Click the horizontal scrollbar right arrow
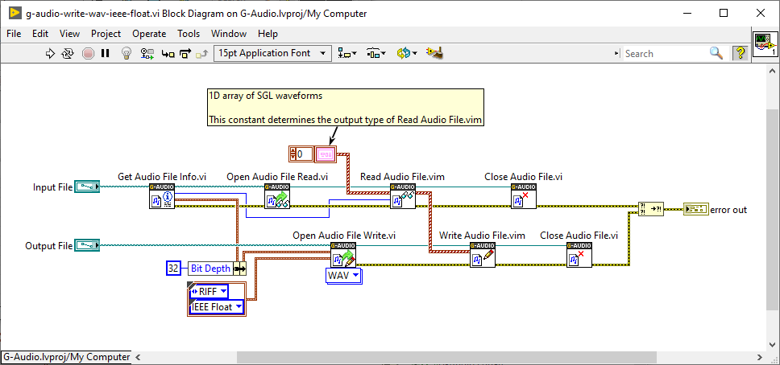 pos(760,357)
